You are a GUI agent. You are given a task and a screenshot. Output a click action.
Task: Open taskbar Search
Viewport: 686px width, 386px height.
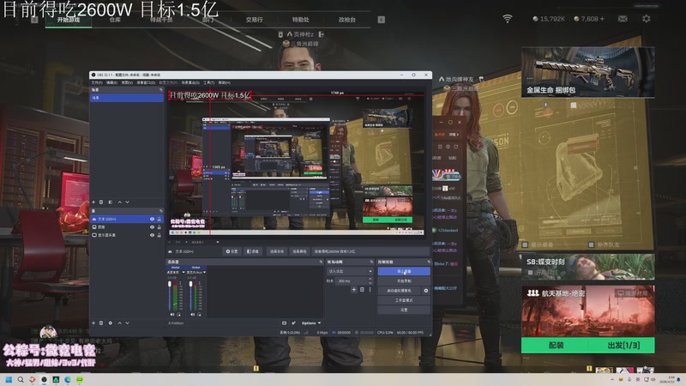[x=21, y=380]
